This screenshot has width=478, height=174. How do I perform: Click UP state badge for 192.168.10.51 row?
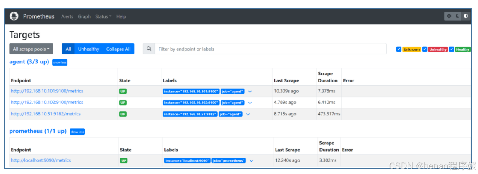[123, 114]
